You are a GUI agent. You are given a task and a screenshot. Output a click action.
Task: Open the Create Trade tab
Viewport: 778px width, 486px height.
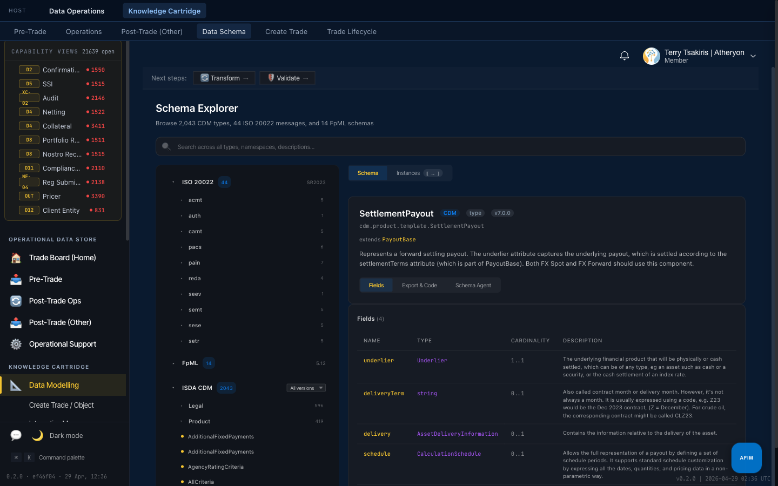point(286,31)
